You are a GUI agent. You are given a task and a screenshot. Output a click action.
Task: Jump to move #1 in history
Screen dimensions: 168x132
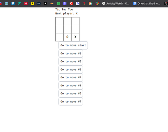click(71, 53)
